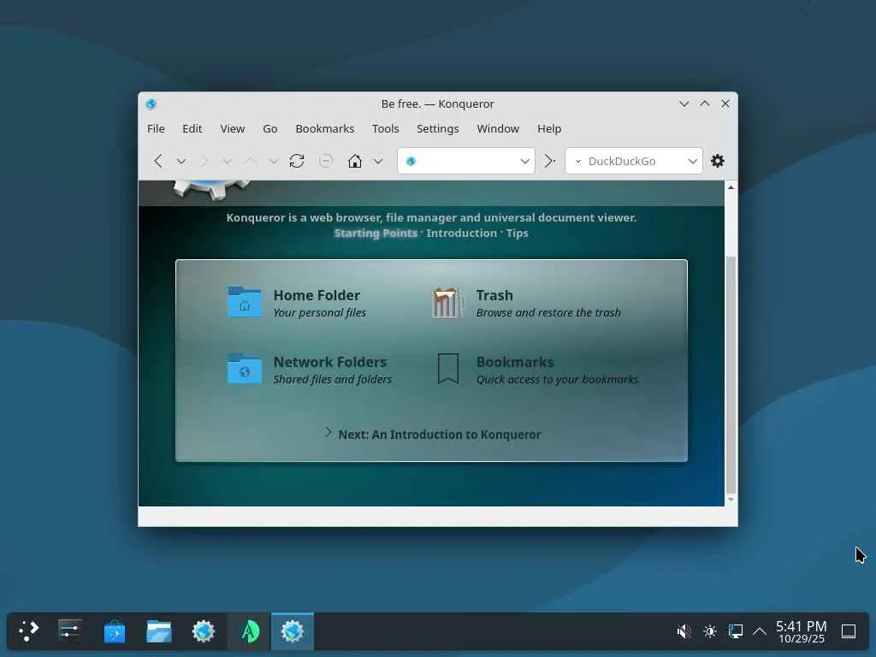Expand hidden system tray icons arrow
The width and height of the screenshot is (876, 657).
click(x=760, y=631)
